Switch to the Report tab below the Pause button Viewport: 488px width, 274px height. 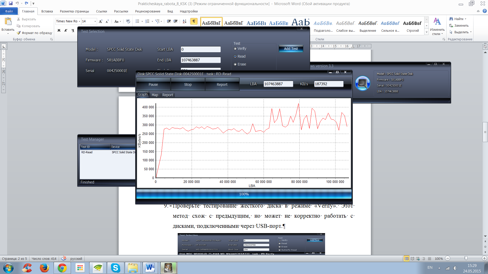point(168,95)
